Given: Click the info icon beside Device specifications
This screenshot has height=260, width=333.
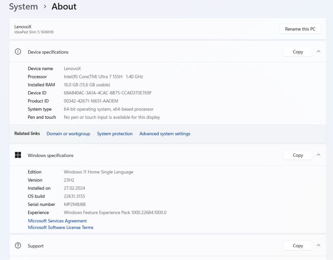Looking at the screenshot, I should point(18,52).
